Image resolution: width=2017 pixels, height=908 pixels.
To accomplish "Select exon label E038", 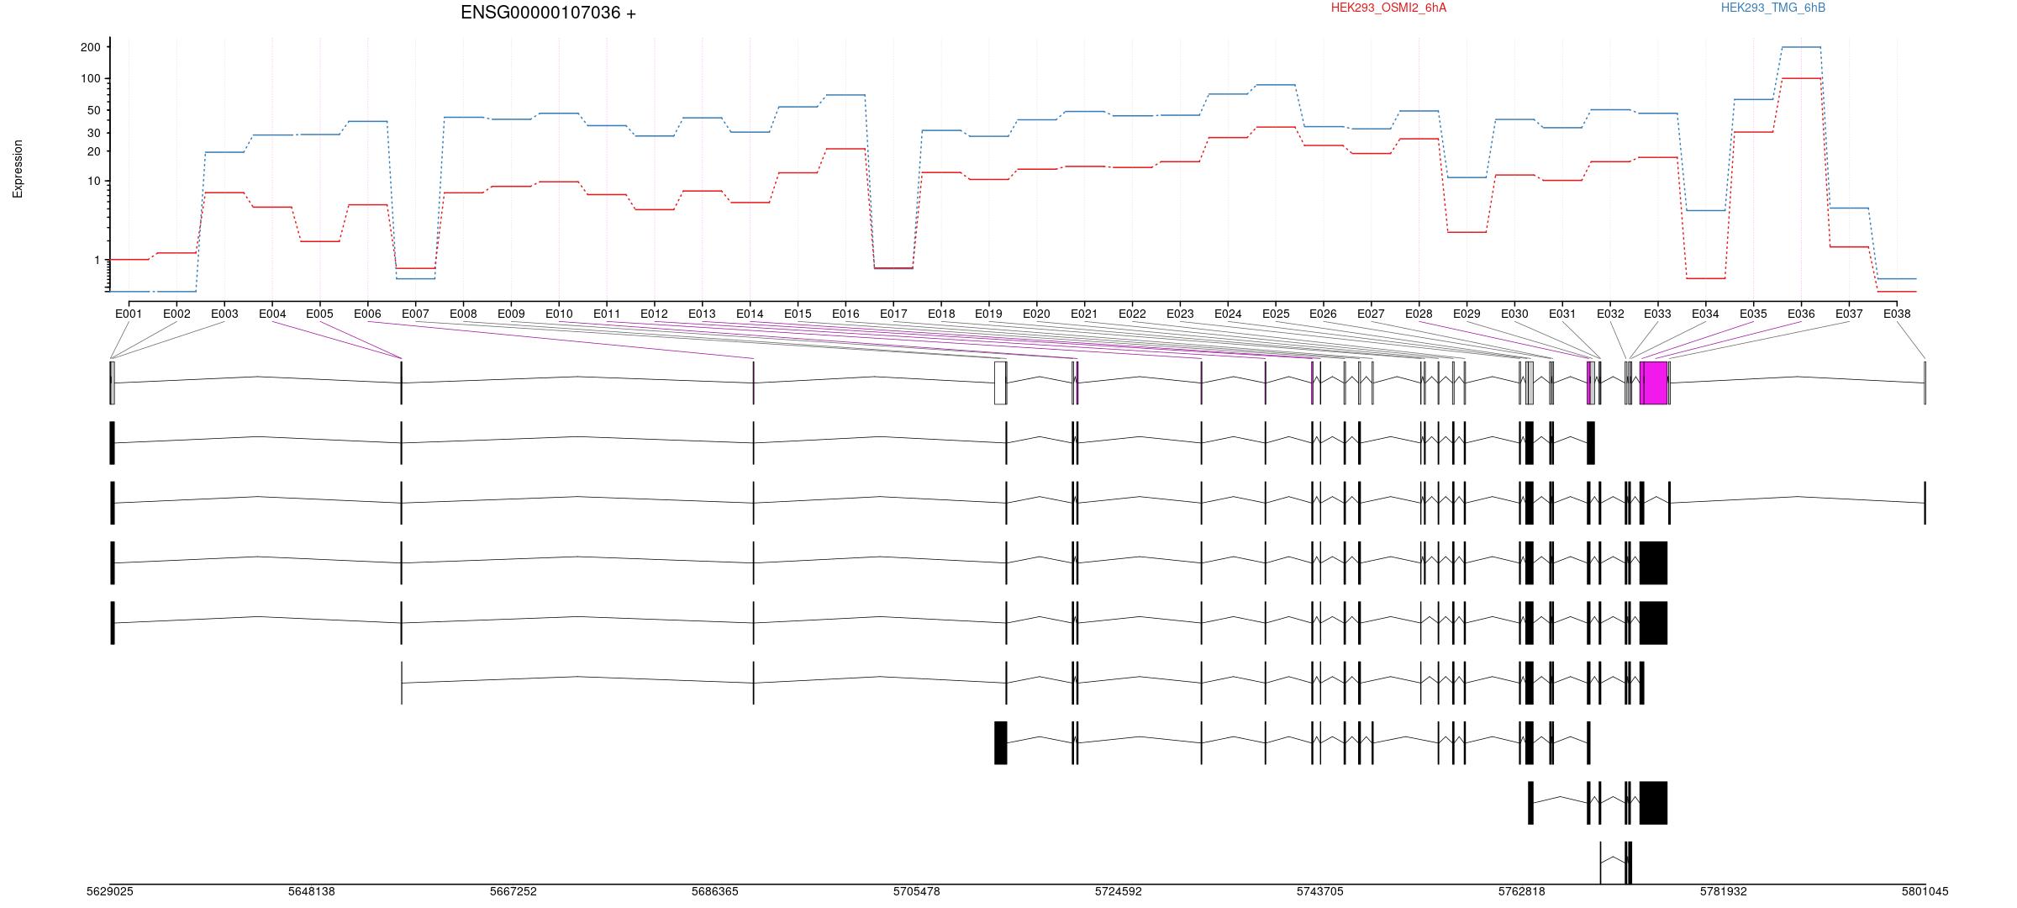I will point(1897,314).
